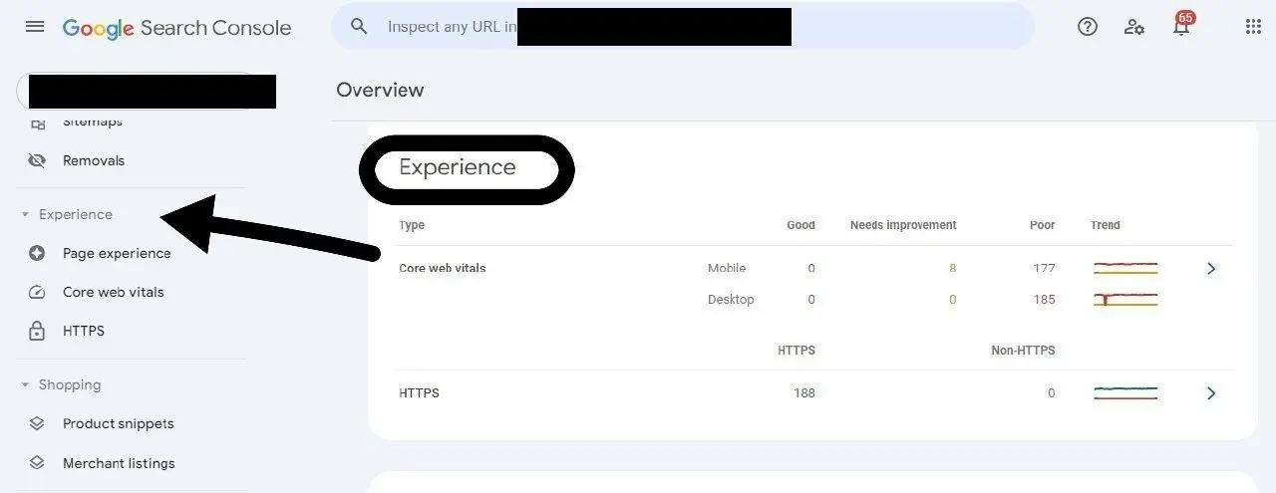
Task: Click the HTTPS row label in table
Action: click(419, 393)
